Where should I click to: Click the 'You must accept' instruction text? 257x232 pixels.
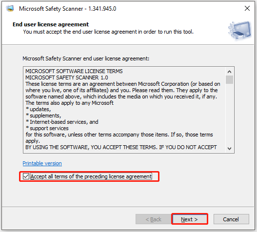(x=108, y=32)
